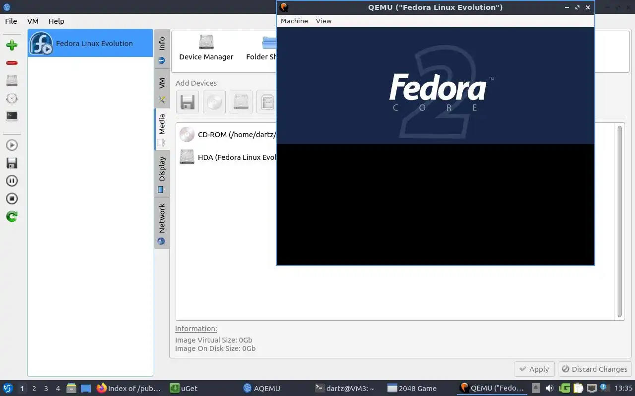Click the Discard Changes button
Viewport: 635px width, 396px height.
click(595, 369)
